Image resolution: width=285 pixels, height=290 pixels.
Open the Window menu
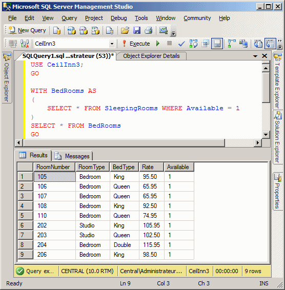click(166, 18)
